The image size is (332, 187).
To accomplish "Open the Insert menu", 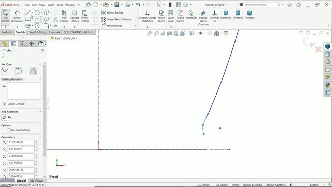I will tap(51, 5).
